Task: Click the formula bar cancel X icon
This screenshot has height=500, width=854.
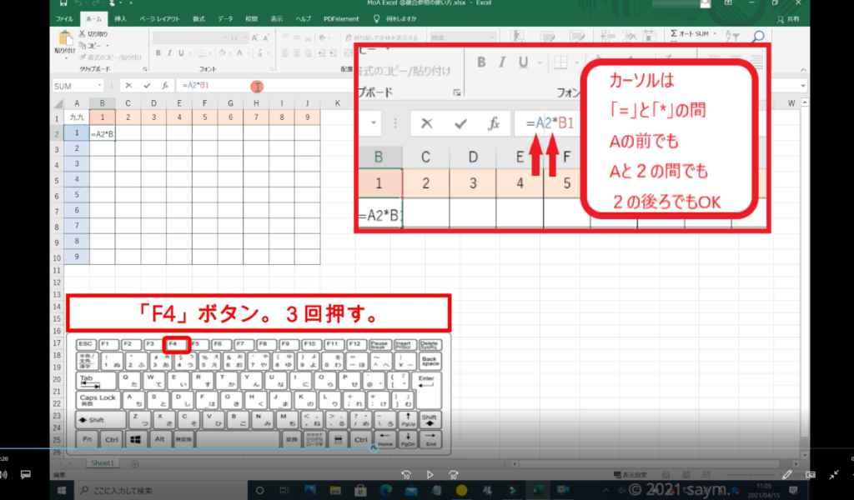Action: [128, 86]
